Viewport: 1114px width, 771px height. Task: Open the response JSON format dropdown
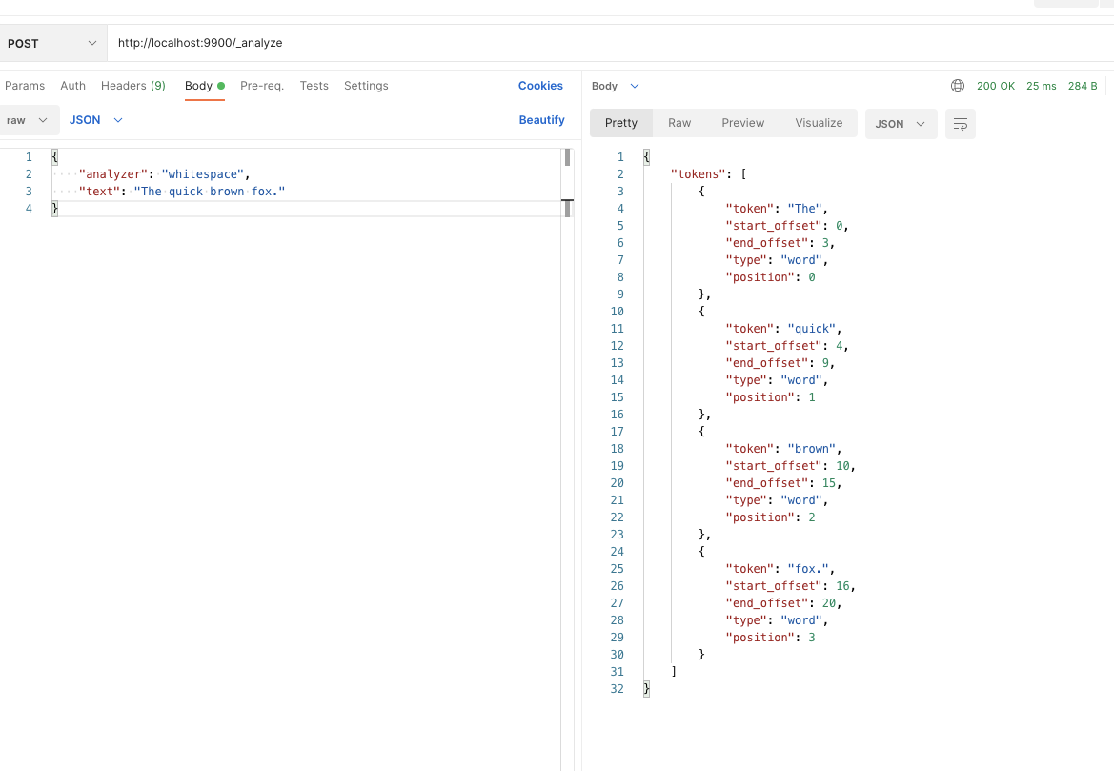point(901,124)
